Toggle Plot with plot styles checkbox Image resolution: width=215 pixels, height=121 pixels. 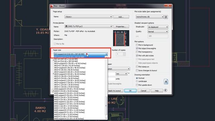pyautogui.click(x=137, y=55)
